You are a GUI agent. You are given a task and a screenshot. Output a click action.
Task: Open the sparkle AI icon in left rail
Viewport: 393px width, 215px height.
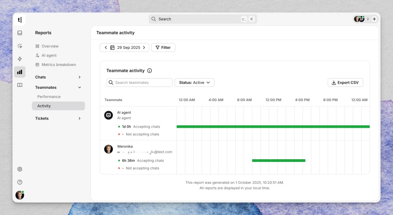[20, 46]
